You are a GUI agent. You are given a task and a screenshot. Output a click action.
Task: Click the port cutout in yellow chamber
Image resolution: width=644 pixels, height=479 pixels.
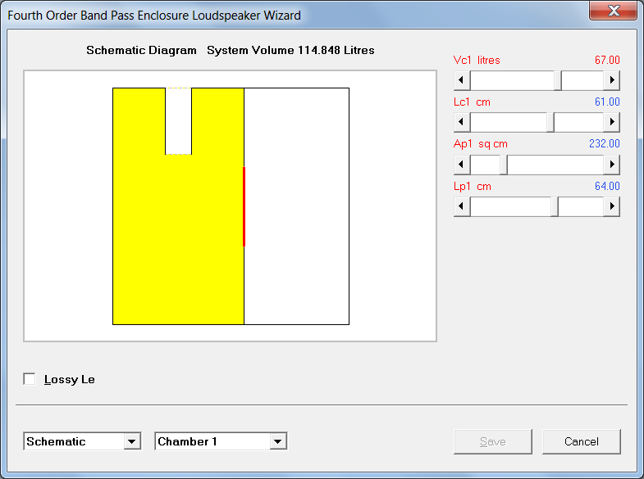(x=178, y=121)
